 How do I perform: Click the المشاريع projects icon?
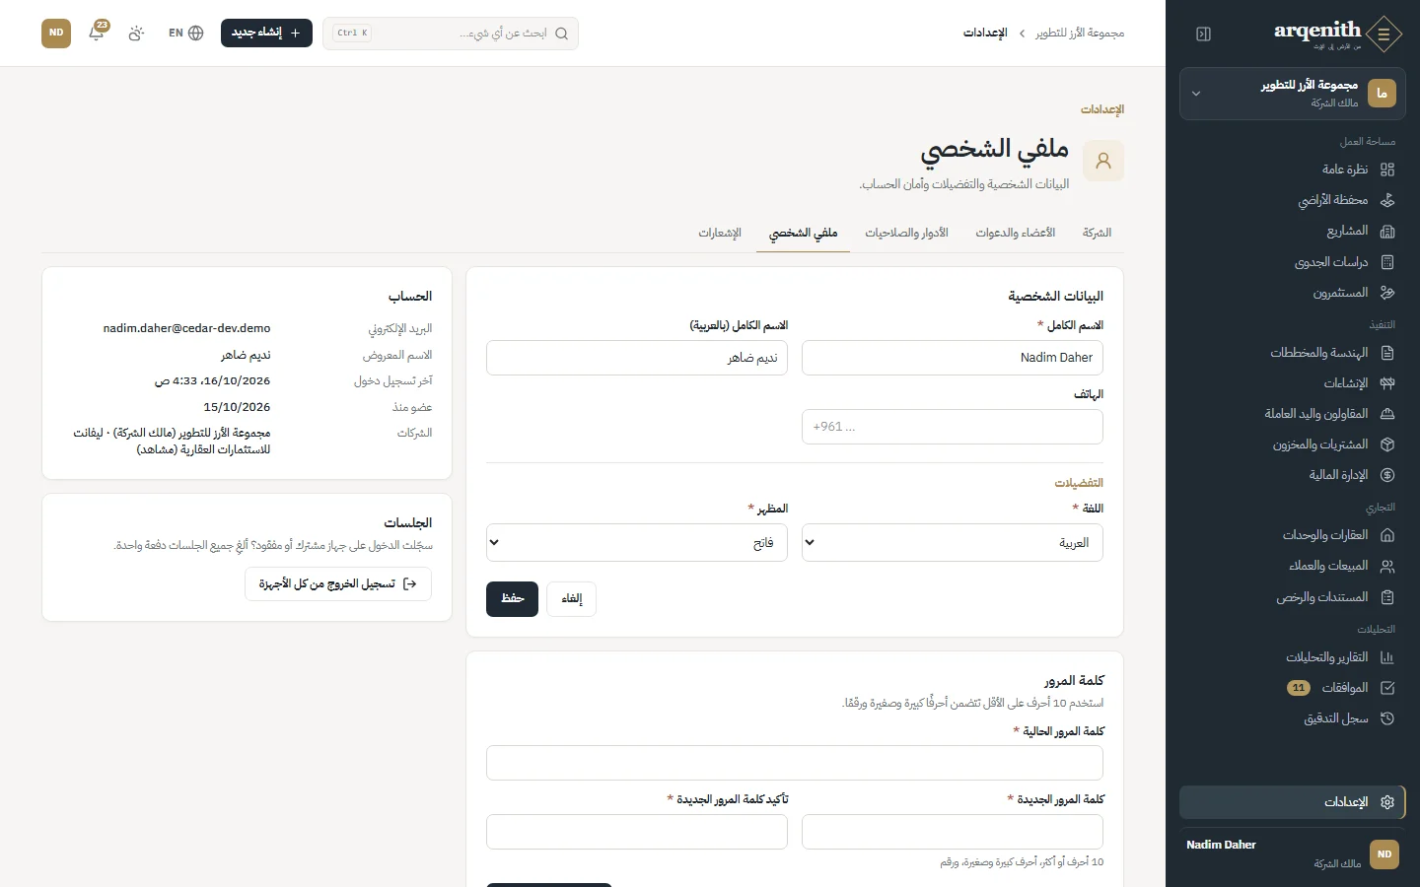[1387, 231]
